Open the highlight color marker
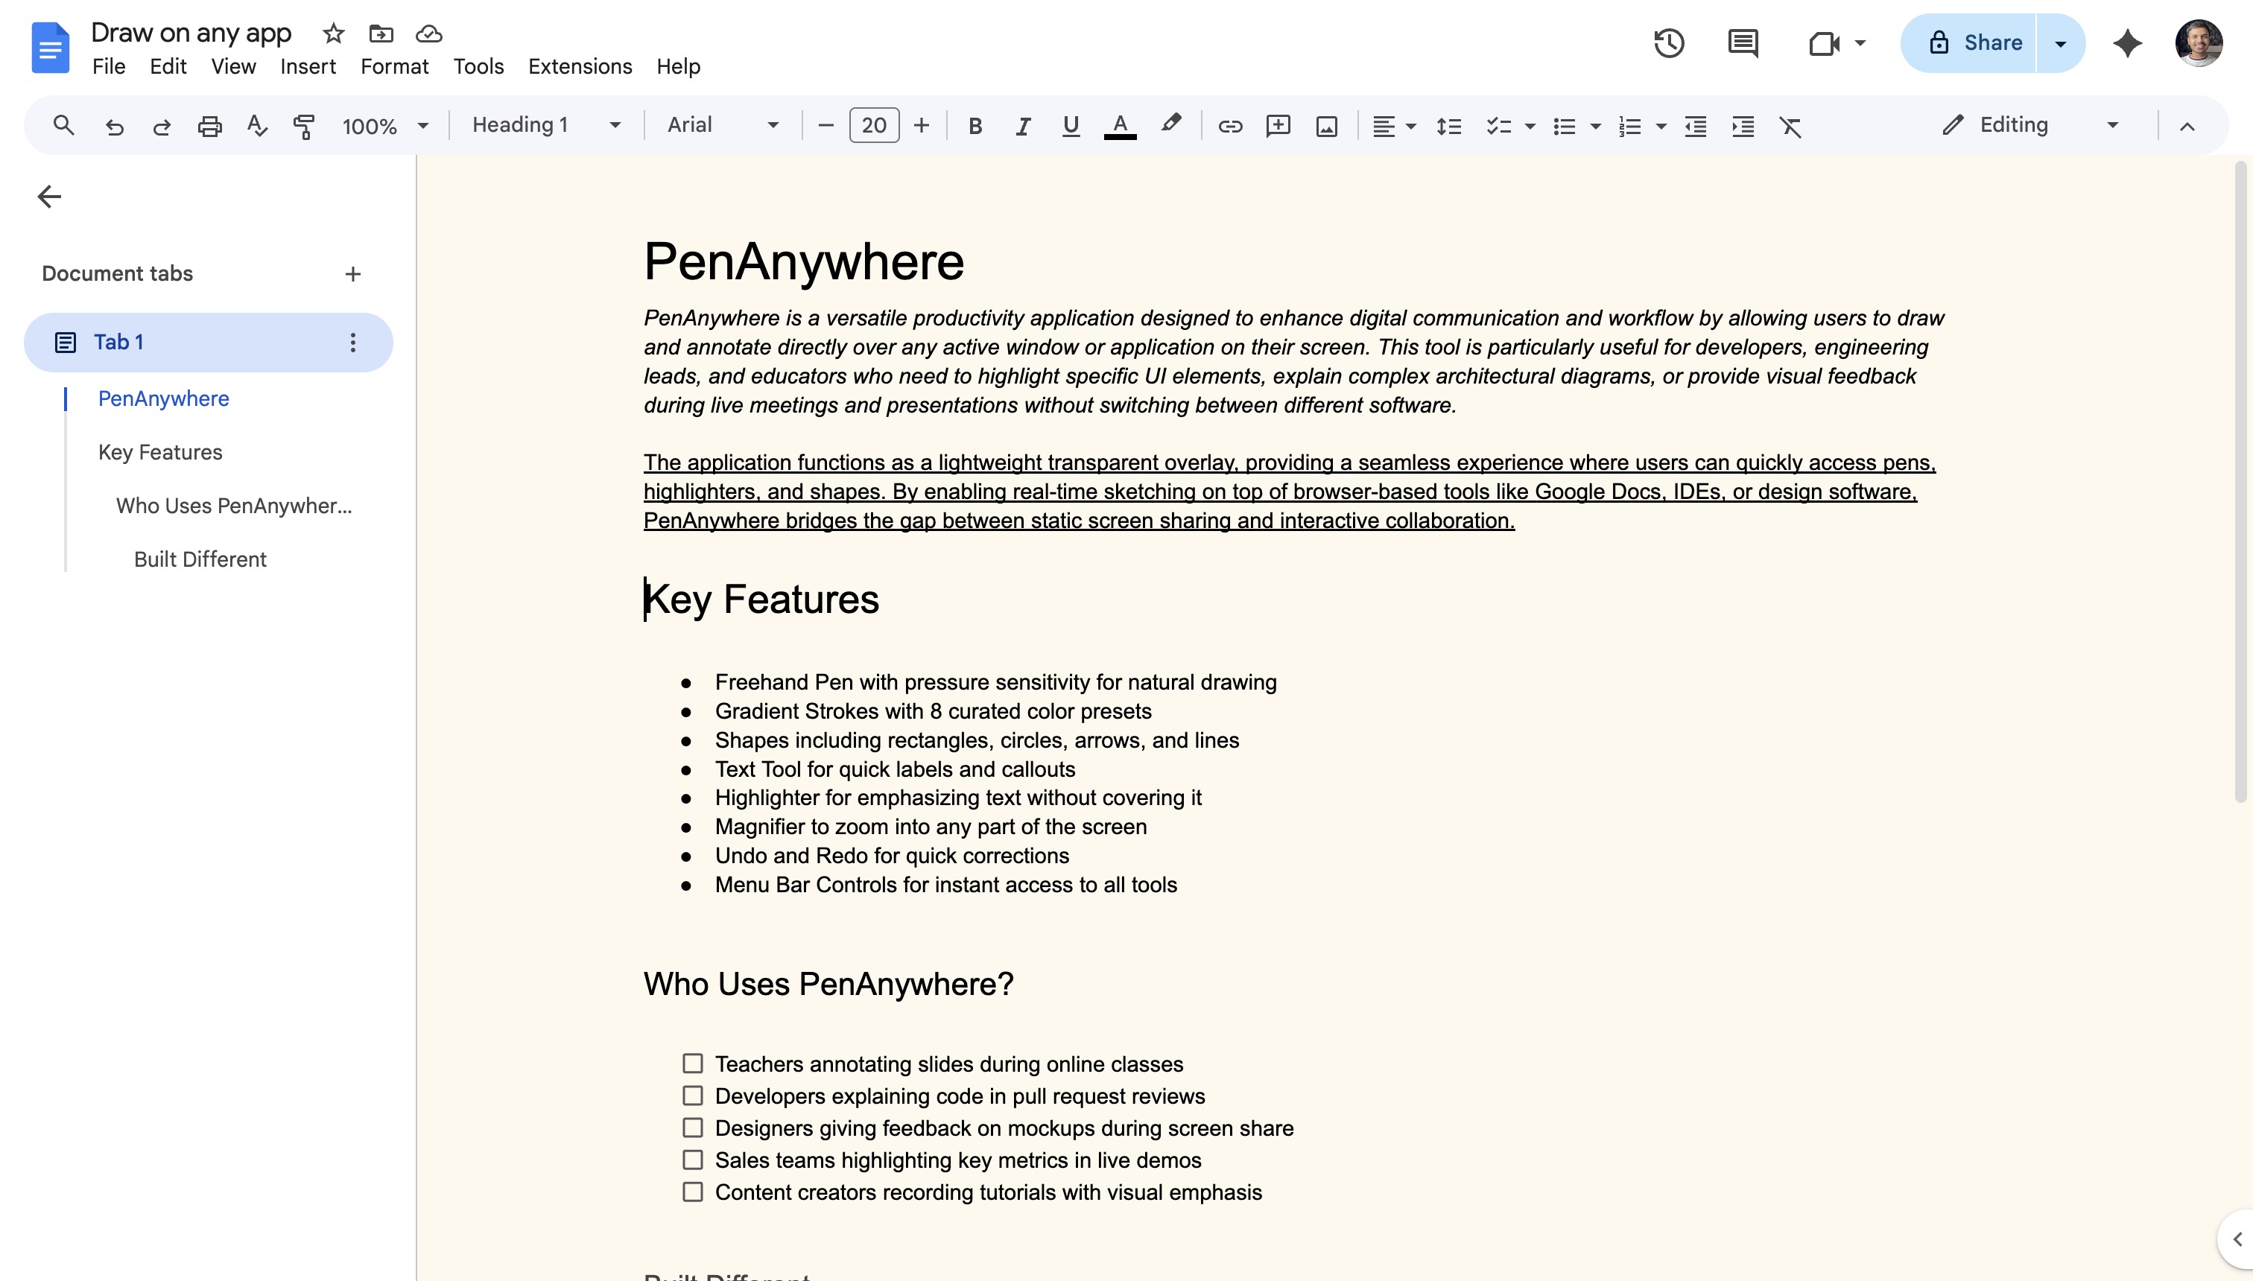2253x1281 pixels. 1170,126
